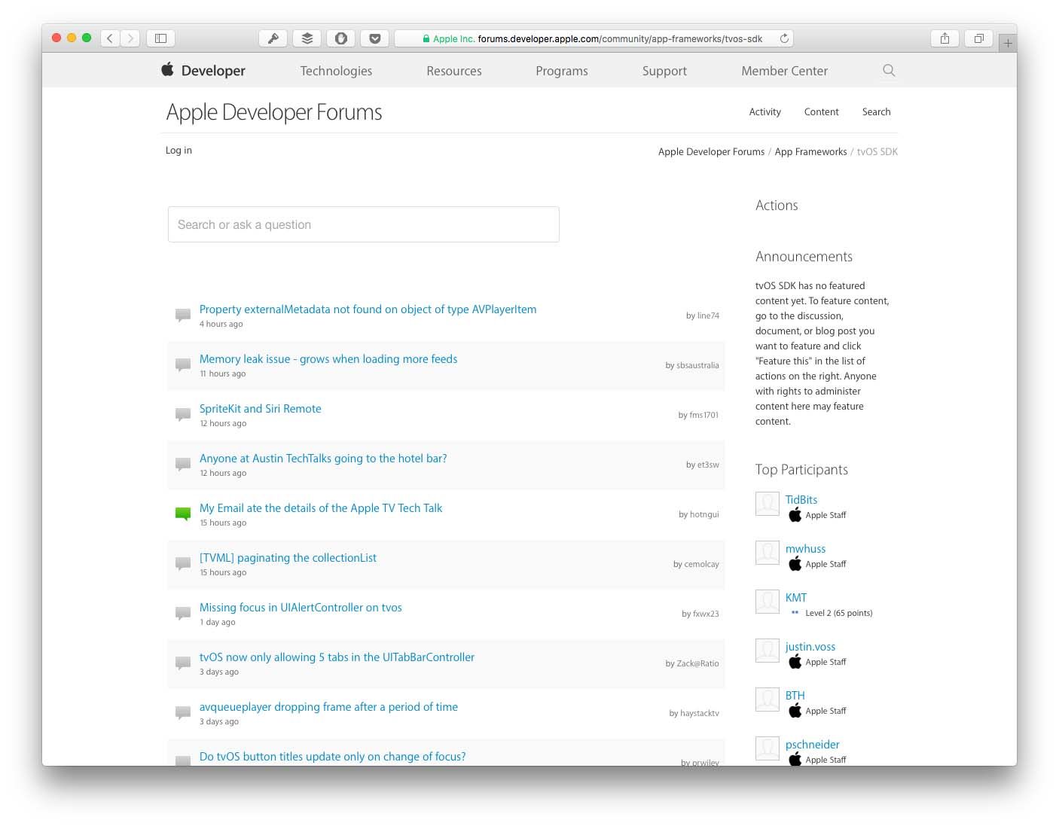Screen dimensions: 1059x826
Task: Click green answered icon for My Email thread
Action: 182,514
